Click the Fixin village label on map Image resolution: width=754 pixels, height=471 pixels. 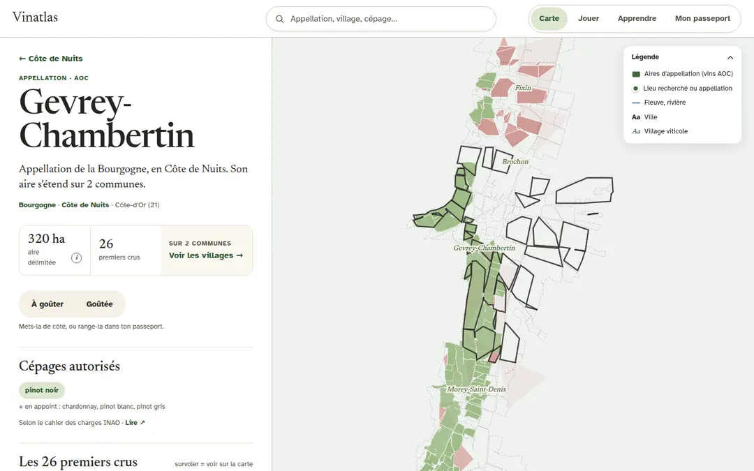pyautogui.click(x=523, y=88)
